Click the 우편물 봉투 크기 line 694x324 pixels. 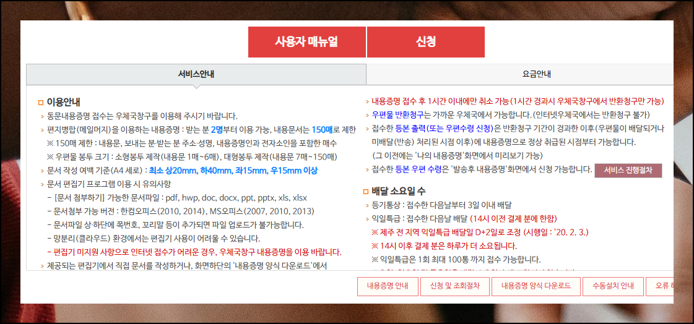pos(192,157)
